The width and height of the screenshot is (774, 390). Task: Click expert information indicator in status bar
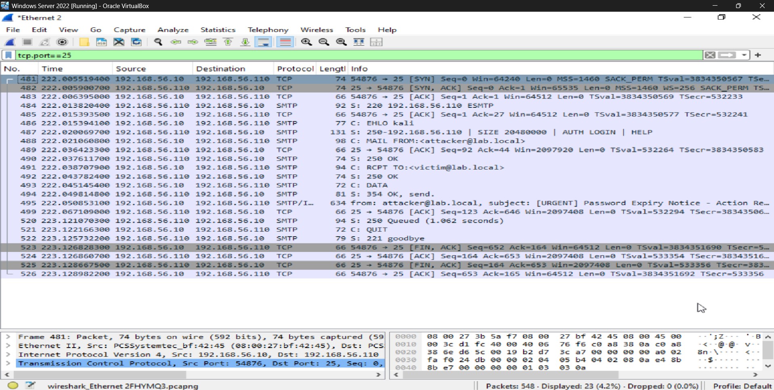click(x=13, y=385)
